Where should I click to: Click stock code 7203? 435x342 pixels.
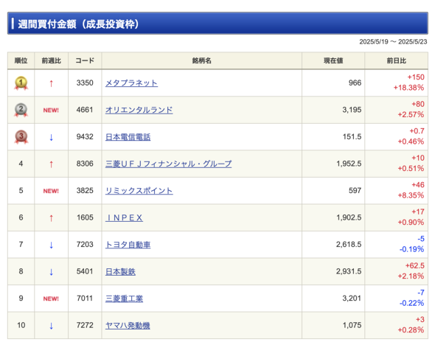point(85,244)
